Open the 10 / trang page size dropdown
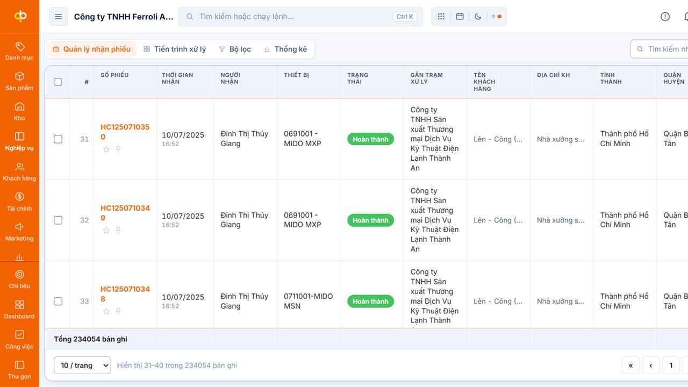Image resolution: width=688 pixels, height=387 pixels. (x=82, y=365)
